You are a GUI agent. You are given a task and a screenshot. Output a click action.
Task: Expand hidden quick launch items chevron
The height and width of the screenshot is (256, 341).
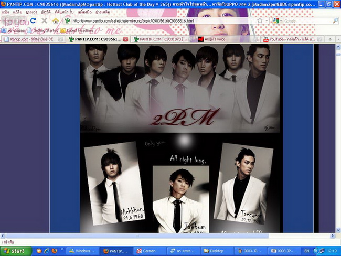pyautogui.click(x=62, y=249)
